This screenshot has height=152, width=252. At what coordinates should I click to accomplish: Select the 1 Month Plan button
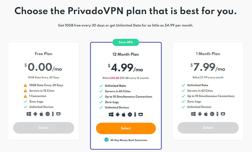coord(208,128)
